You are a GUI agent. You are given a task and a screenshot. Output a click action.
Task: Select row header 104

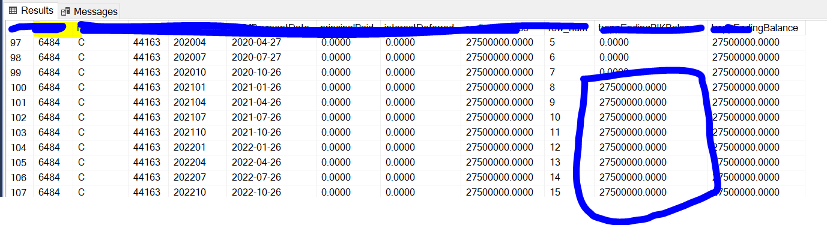[19, 148]
